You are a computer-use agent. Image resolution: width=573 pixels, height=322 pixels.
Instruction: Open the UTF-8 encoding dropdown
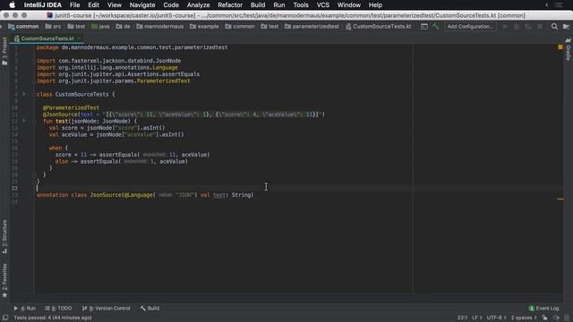click(496, 318)
